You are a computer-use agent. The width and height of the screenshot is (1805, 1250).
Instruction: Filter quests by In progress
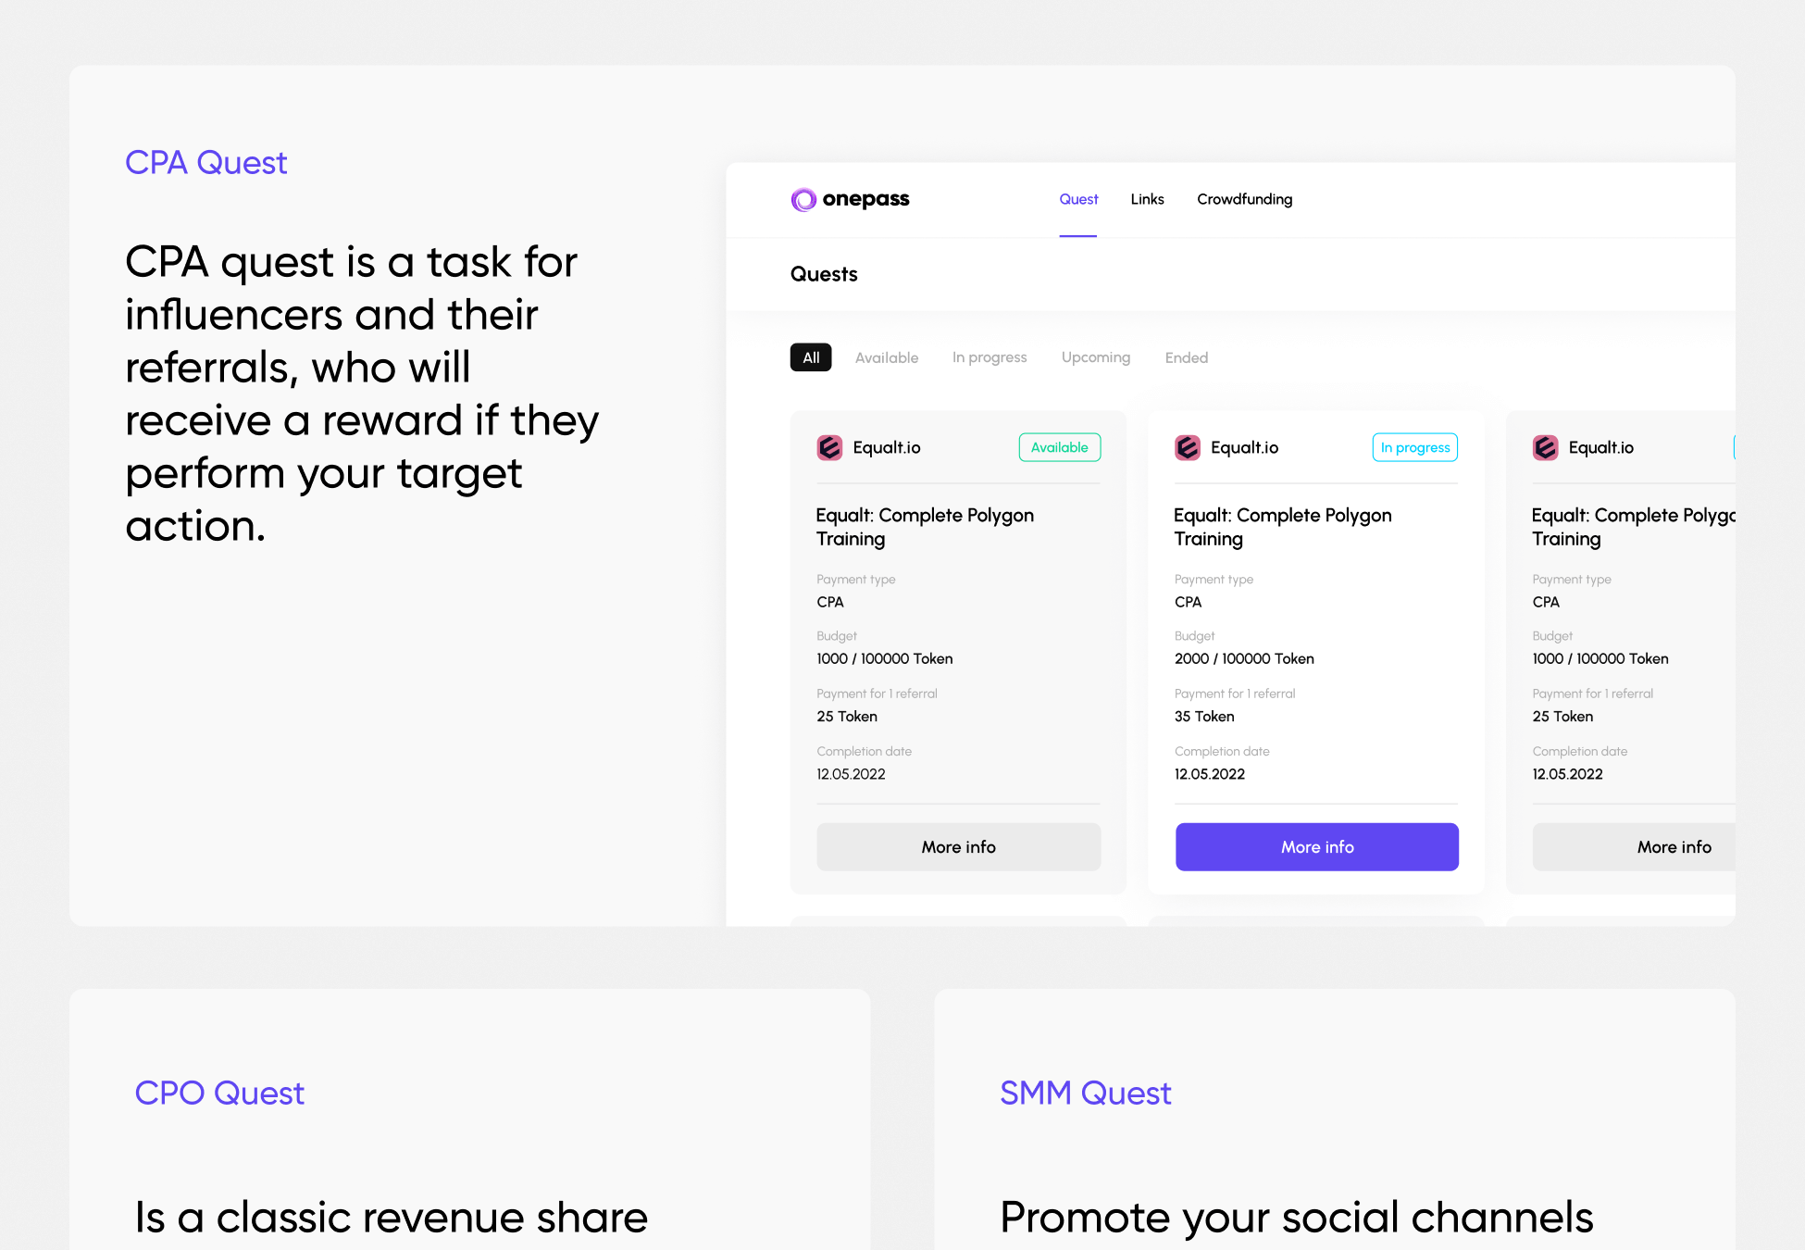990,357
